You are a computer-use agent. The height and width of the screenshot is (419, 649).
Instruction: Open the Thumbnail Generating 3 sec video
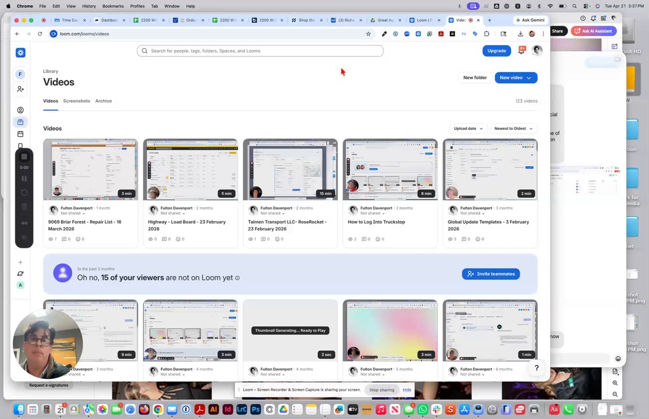click(290, 330)
